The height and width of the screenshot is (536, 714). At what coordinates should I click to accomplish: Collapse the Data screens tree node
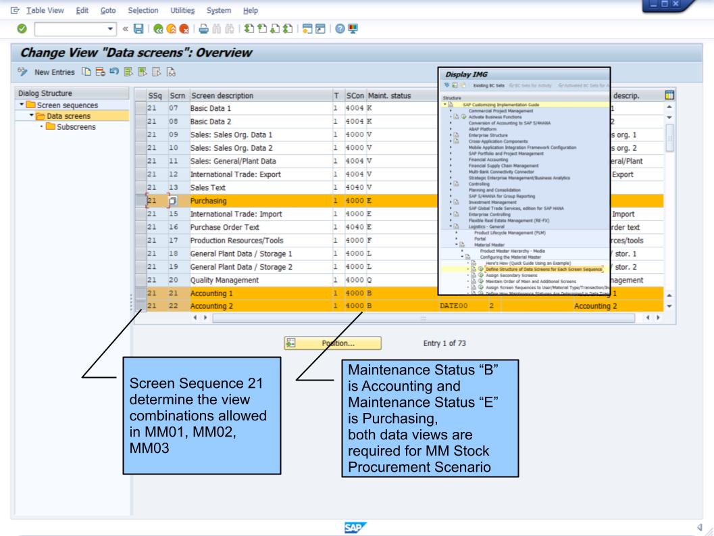[32, 116]
